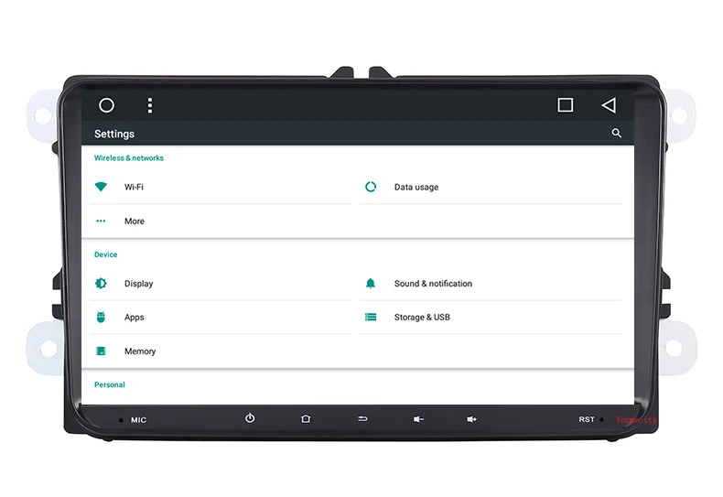This screenshot has width=723, height=497.
Task: Open the three-dot overflow menu
Action: 150,105
